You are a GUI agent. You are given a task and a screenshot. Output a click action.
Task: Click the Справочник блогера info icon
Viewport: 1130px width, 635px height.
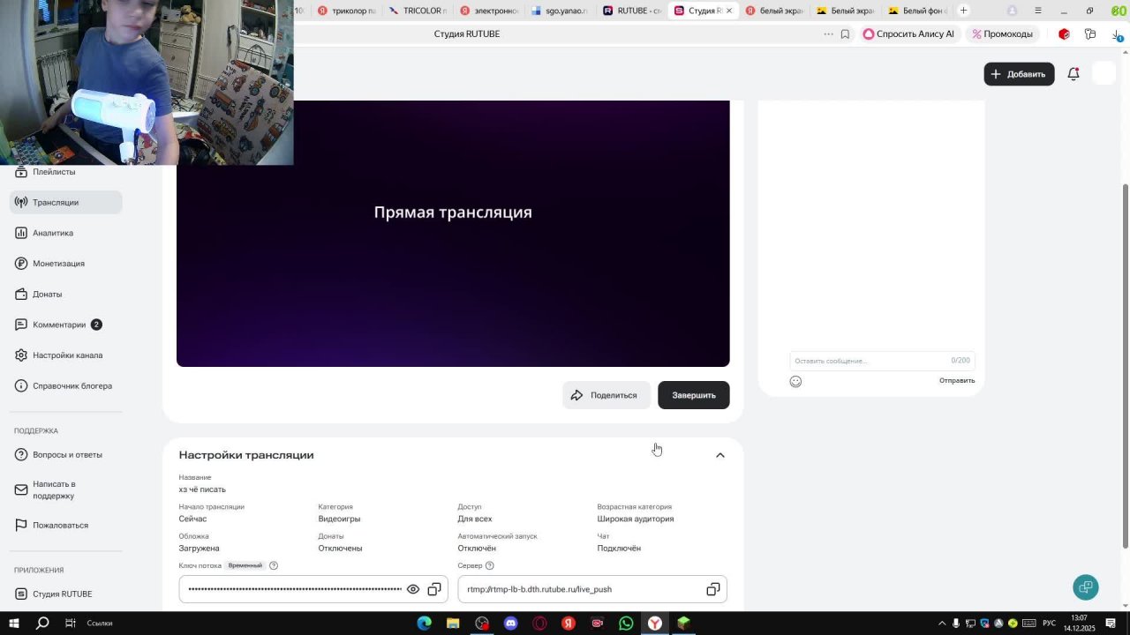(21, 385)
